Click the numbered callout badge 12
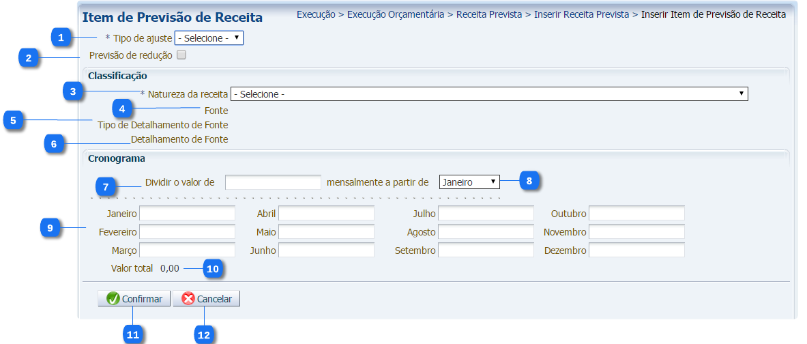The image size is (807, 344). coord(203,334)
